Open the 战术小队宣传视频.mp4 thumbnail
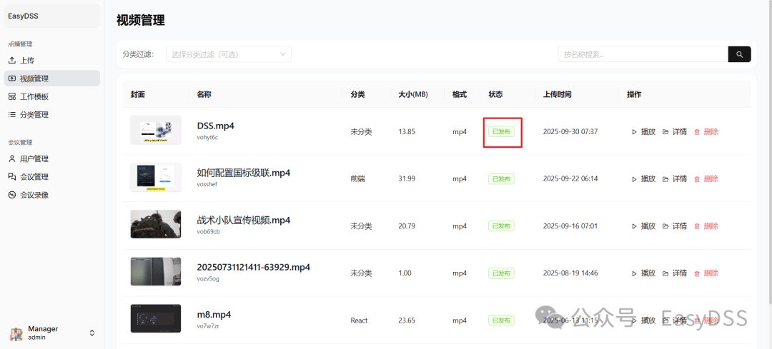 156,224
